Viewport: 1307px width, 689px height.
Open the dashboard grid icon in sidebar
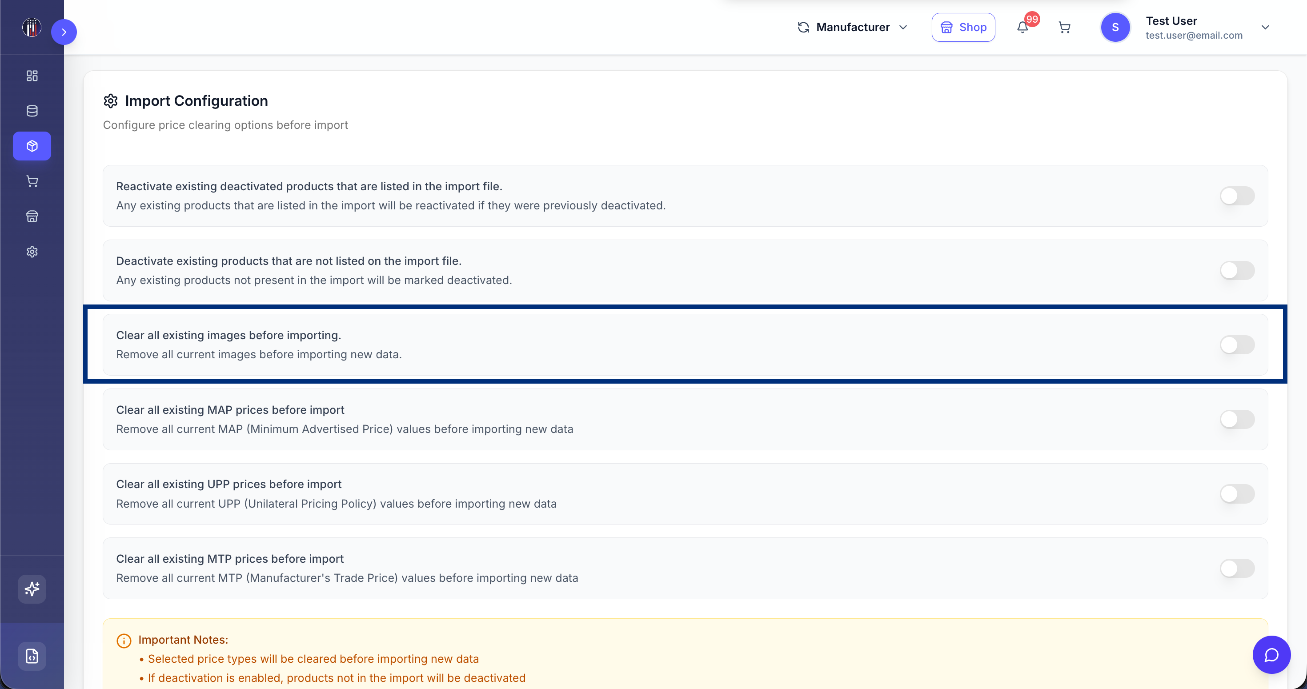click(x=32, y=76)
